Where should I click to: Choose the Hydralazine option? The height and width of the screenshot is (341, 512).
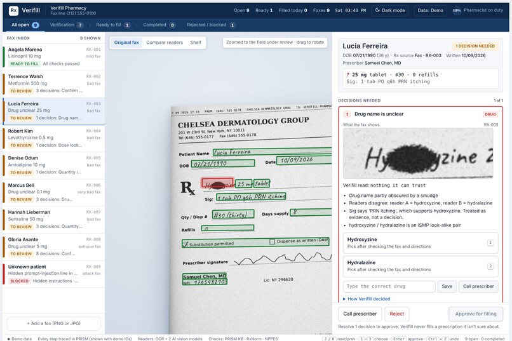point(421,266)
